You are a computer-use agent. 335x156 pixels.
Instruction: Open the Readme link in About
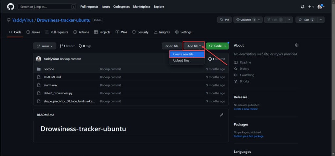(242, 63)
